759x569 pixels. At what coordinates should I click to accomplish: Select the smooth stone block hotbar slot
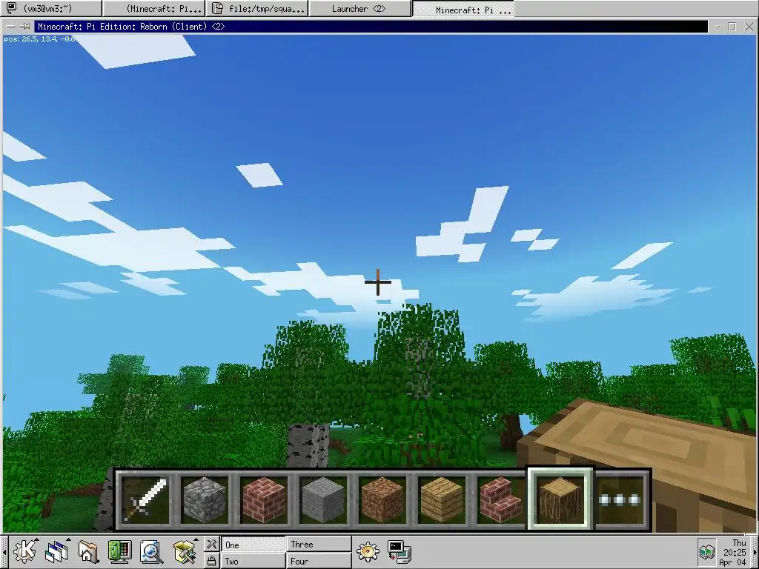point(323,499)
